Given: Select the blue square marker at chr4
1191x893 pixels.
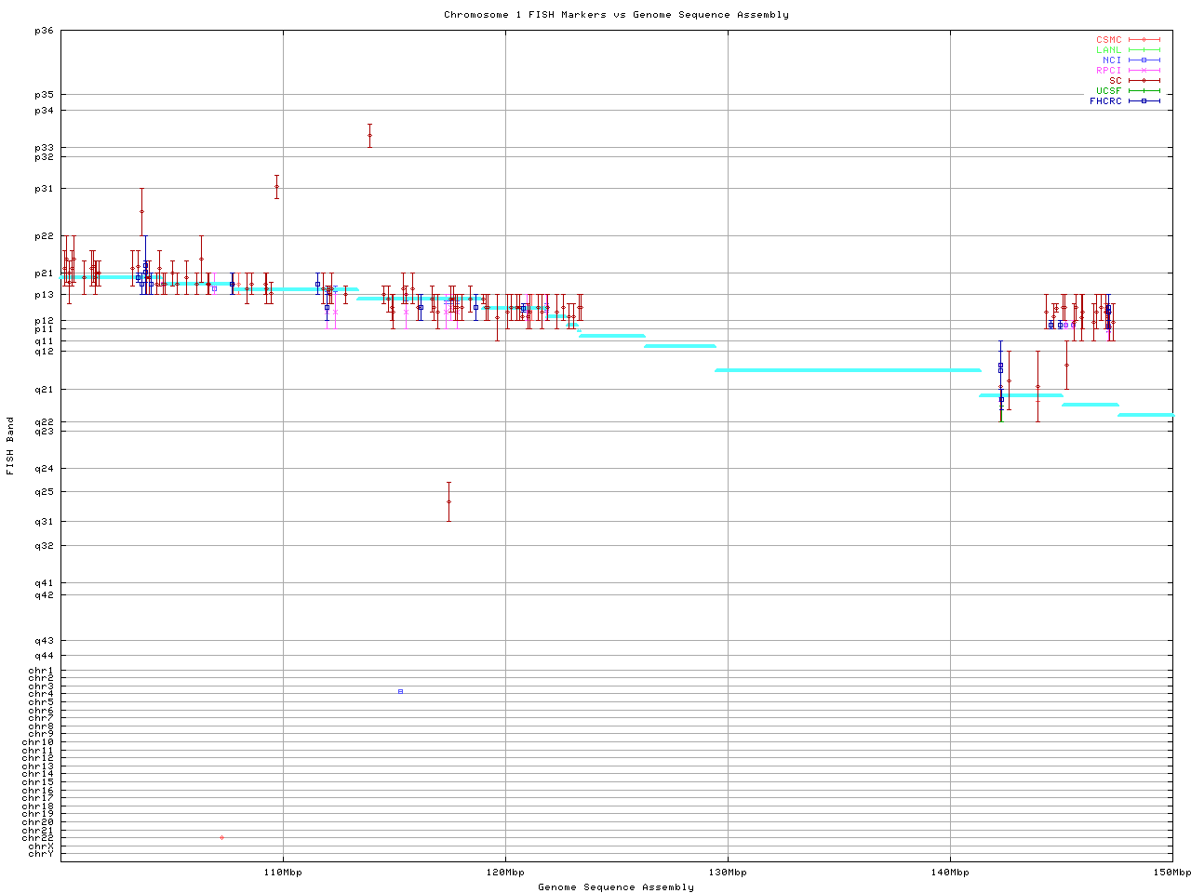Looking at the screenshot, I should click(400, 691).
